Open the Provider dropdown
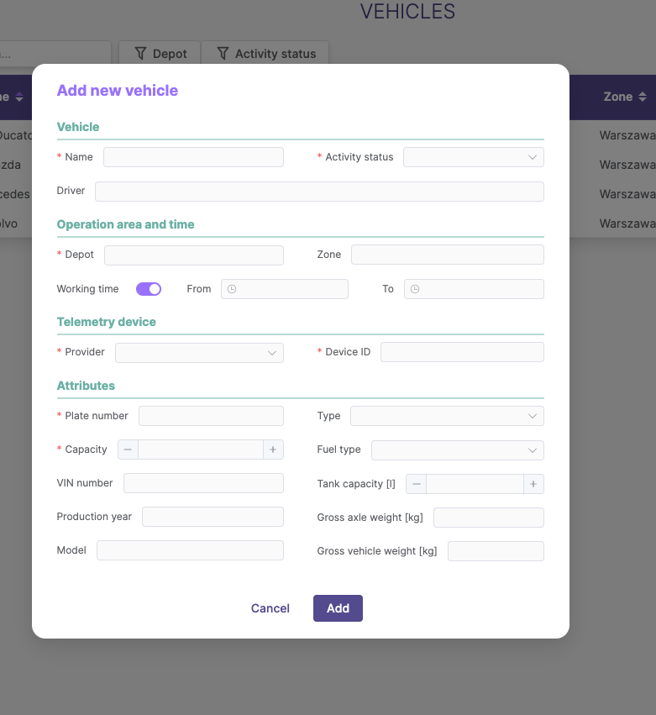Image resolution: width=656 pixels, height=715 pixels. click(199, 353)
